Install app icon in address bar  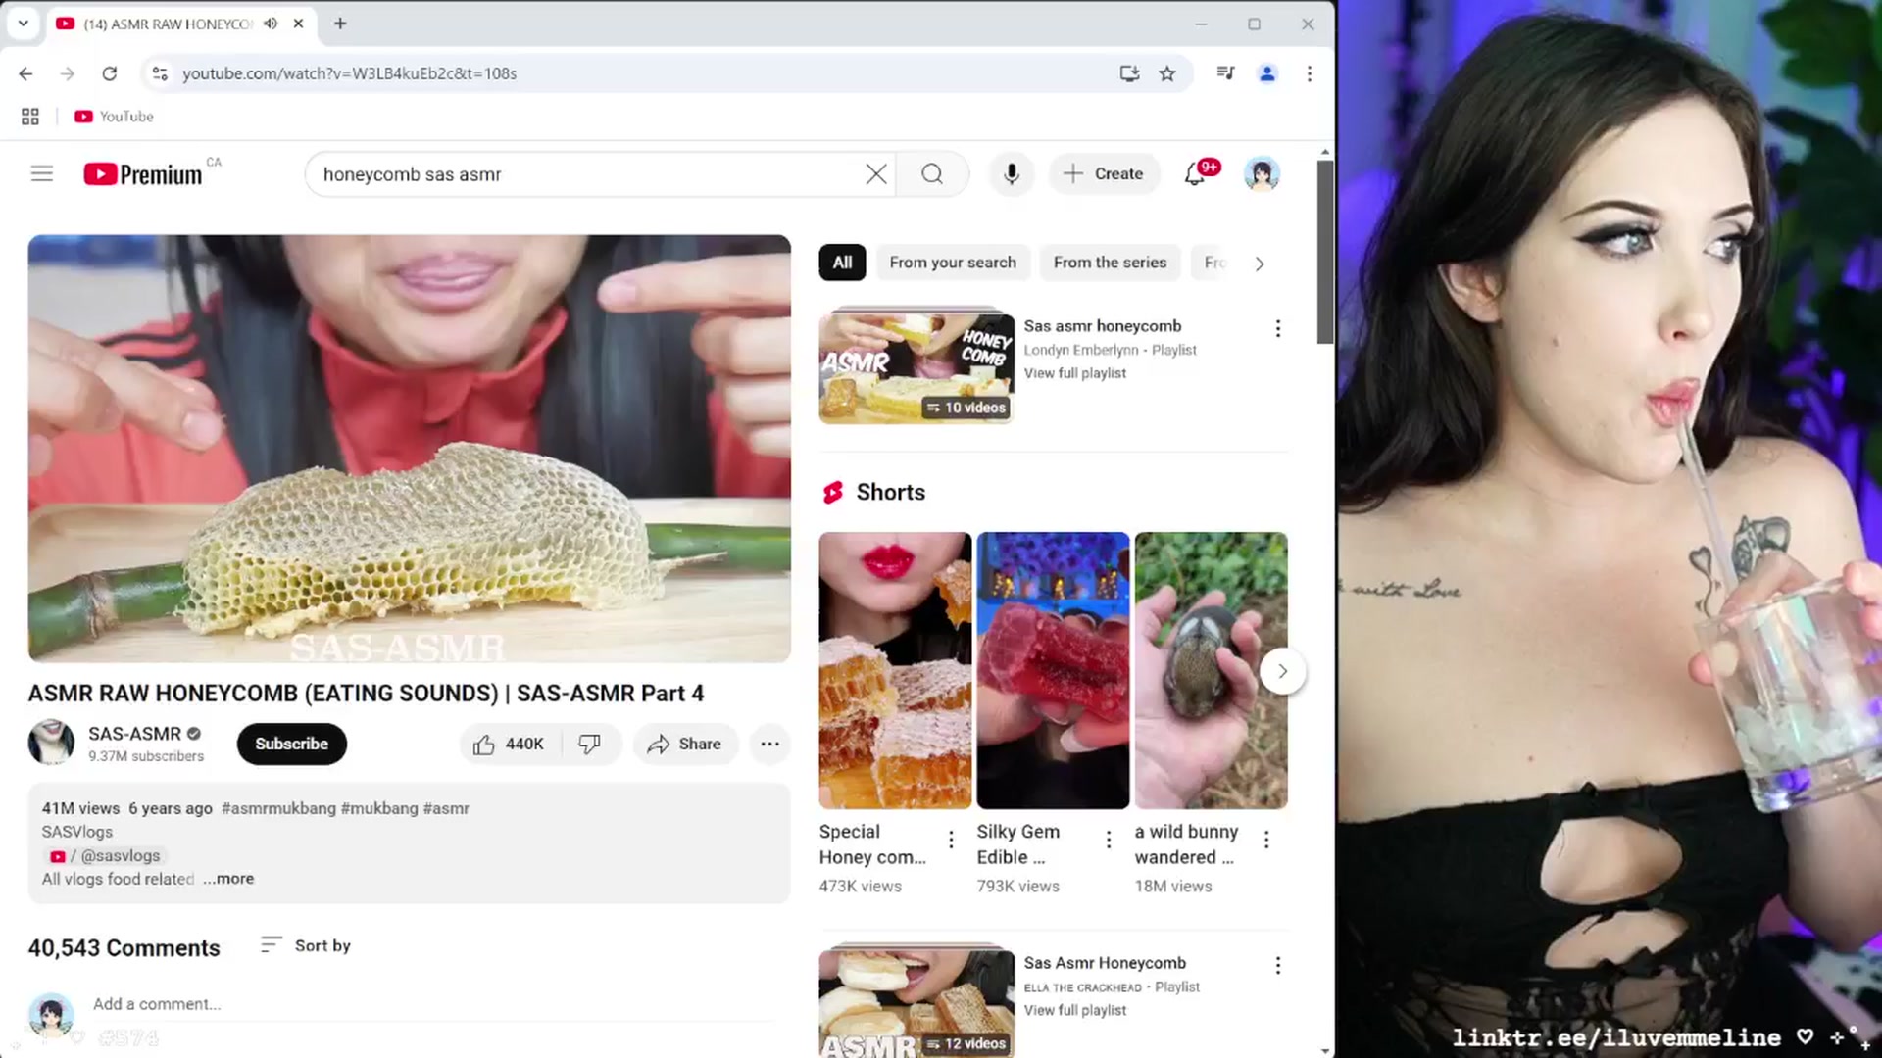click(x=1129, y=73)
